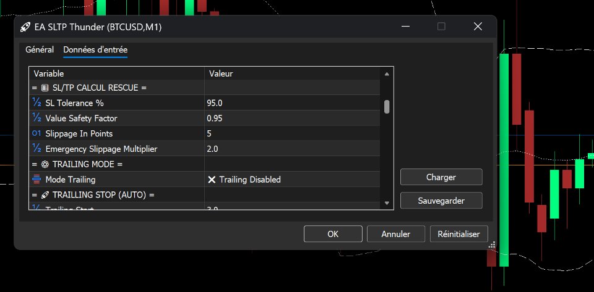
Task: Click the scrollbar up arrow
Action: pos(387,74)
